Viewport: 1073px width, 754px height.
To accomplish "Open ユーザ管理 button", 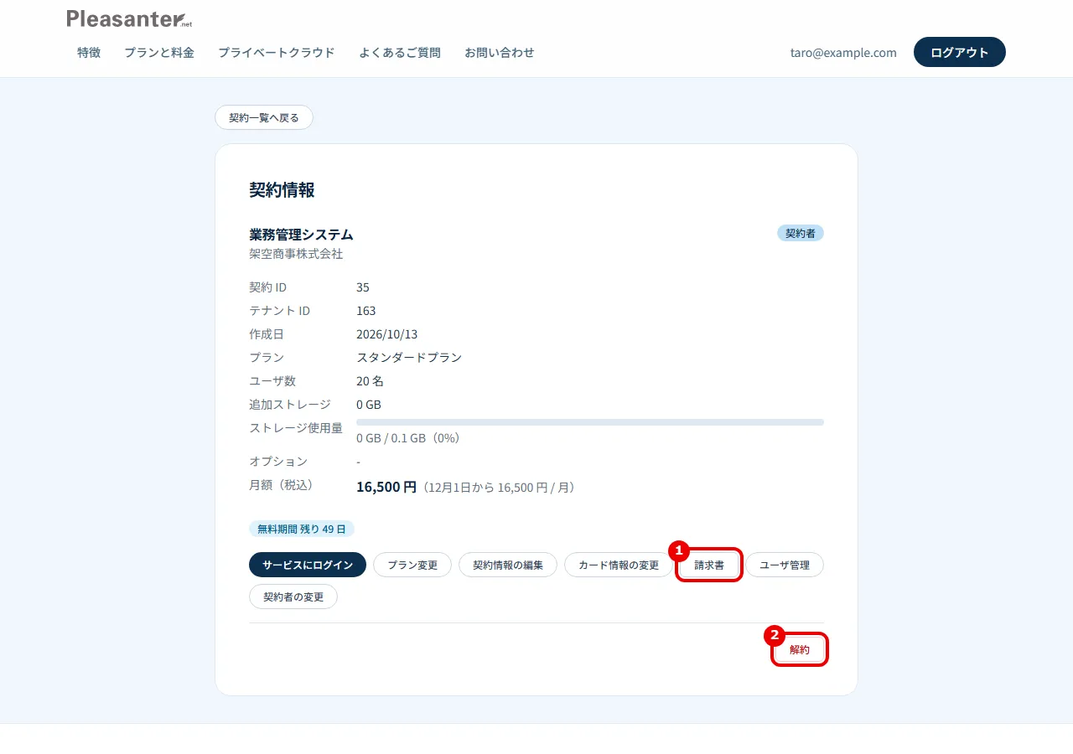I will coord(785,565).
